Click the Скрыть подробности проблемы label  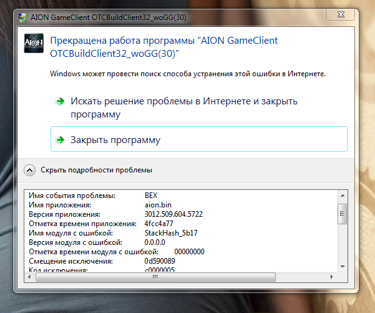[x=96, y=170]
